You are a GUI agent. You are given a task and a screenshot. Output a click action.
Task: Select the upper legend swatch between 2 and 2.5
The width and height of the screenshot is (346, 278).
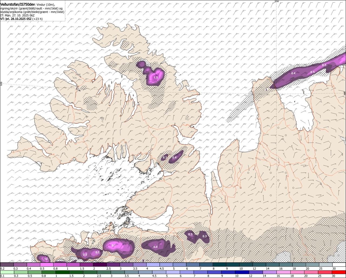(100, 265)
